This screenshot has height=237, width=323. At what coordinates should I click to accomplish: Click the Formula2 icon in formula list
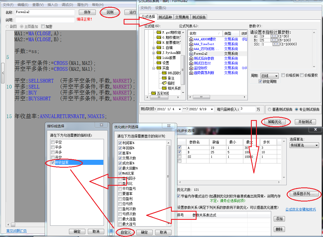click(x=191, y=54)
